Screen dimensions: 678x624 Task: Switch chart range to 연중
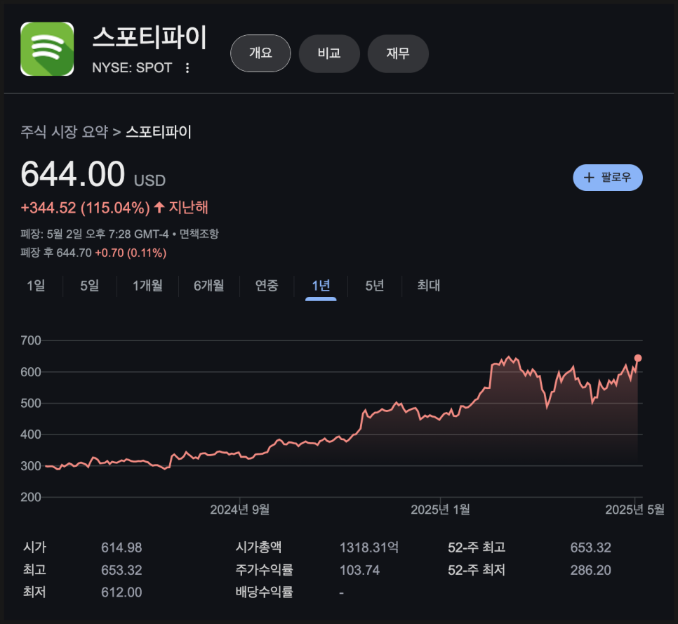click(267, 286)
